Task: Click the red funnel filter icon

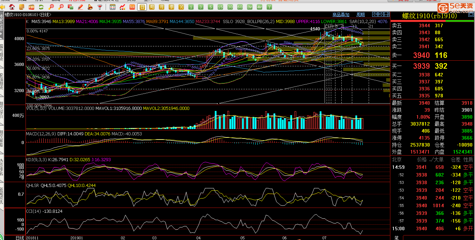Action: pos(100,7)
